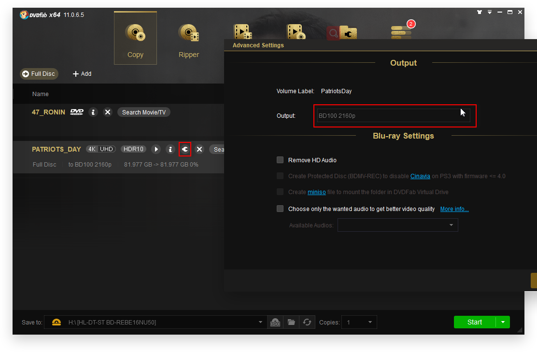Select the PATRIOTS_DAY title name
The image size is (537, 352).
(x=57, y=149)
